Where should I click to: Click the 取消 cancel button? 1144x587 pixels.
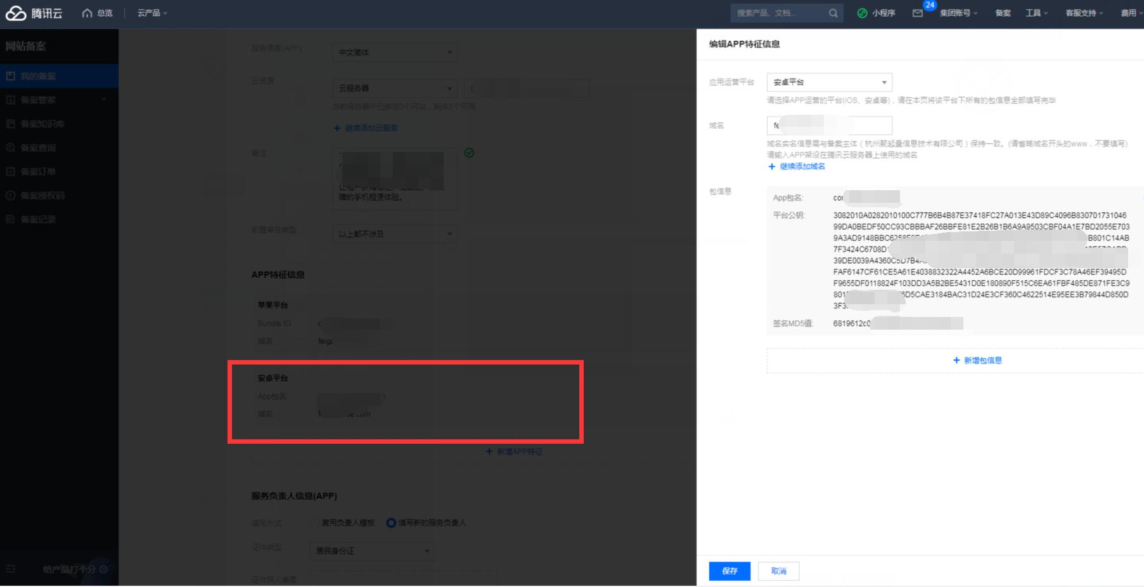[x=779, y=571]
